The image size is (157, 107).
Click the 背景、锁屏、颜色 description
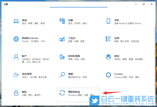pos(76,41)
